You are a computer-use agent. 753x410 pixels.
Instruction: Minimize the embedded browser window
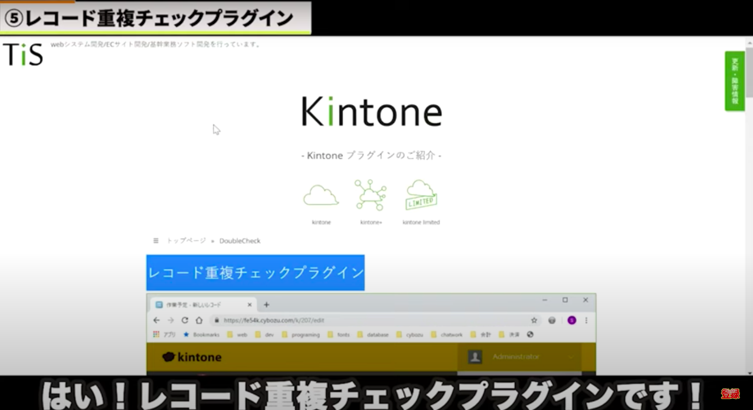tap(545, 300)
